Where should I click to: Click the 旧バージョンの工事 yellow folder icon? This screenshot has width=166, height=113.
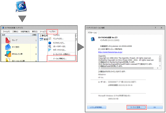(x=8, y=60)
